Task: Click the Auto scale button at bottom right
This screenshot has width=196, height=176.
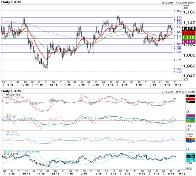Action: tap(190, 168)
